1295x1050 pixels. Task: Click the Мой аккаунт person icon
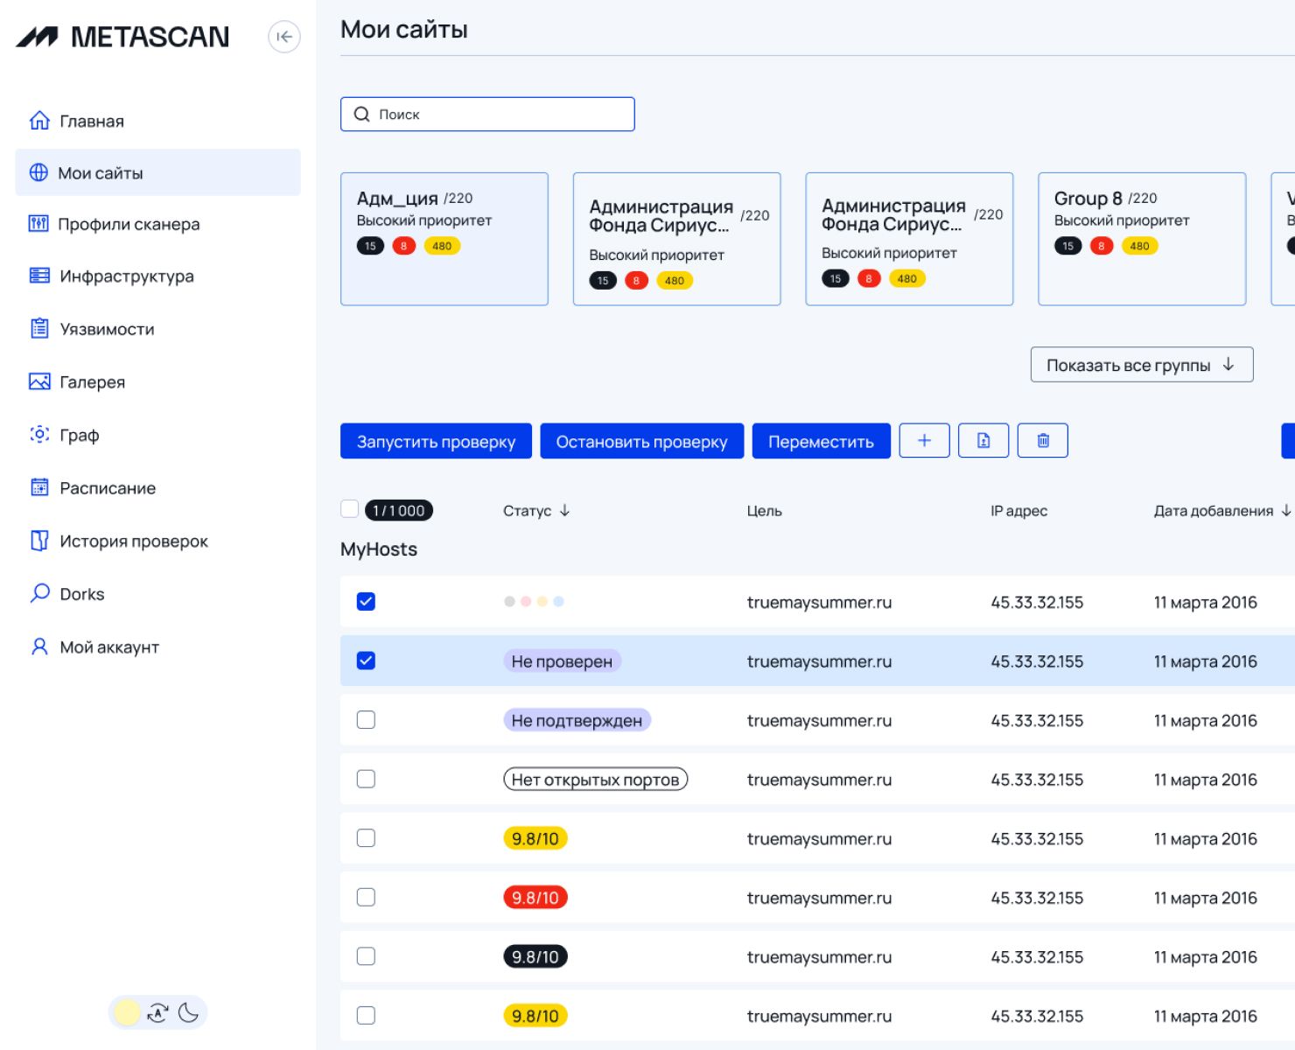point(39,647)
